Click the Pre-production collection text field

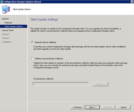[x=61, y=84]
